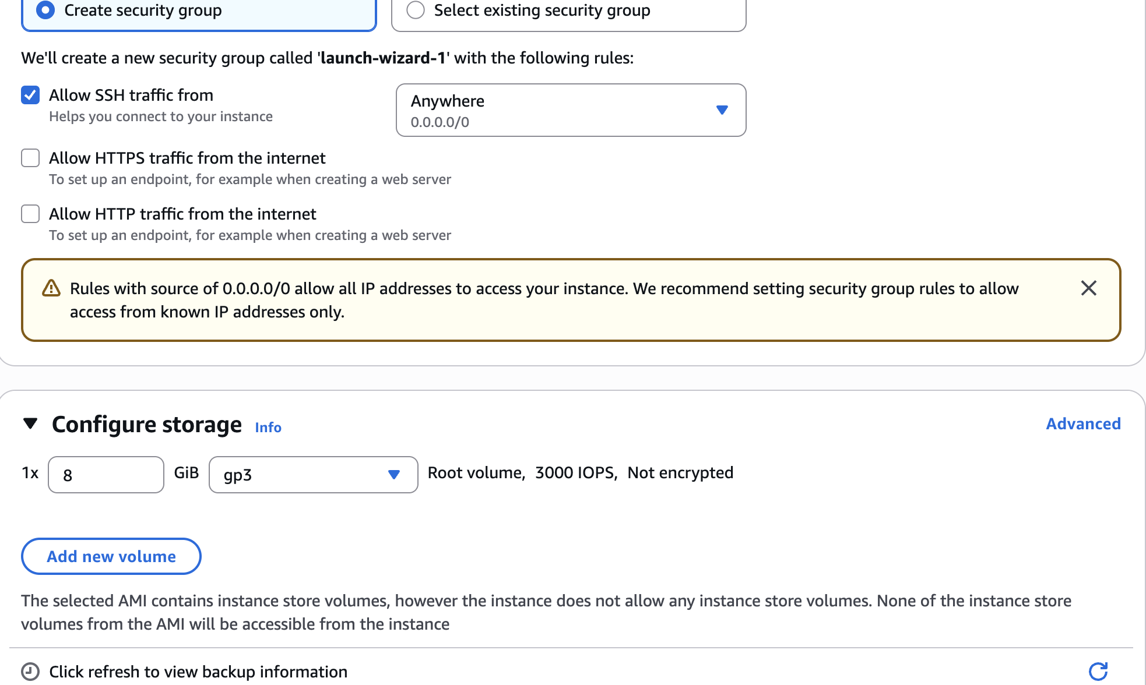Open the Advanced storage settings link

(x=1083, y=423)
